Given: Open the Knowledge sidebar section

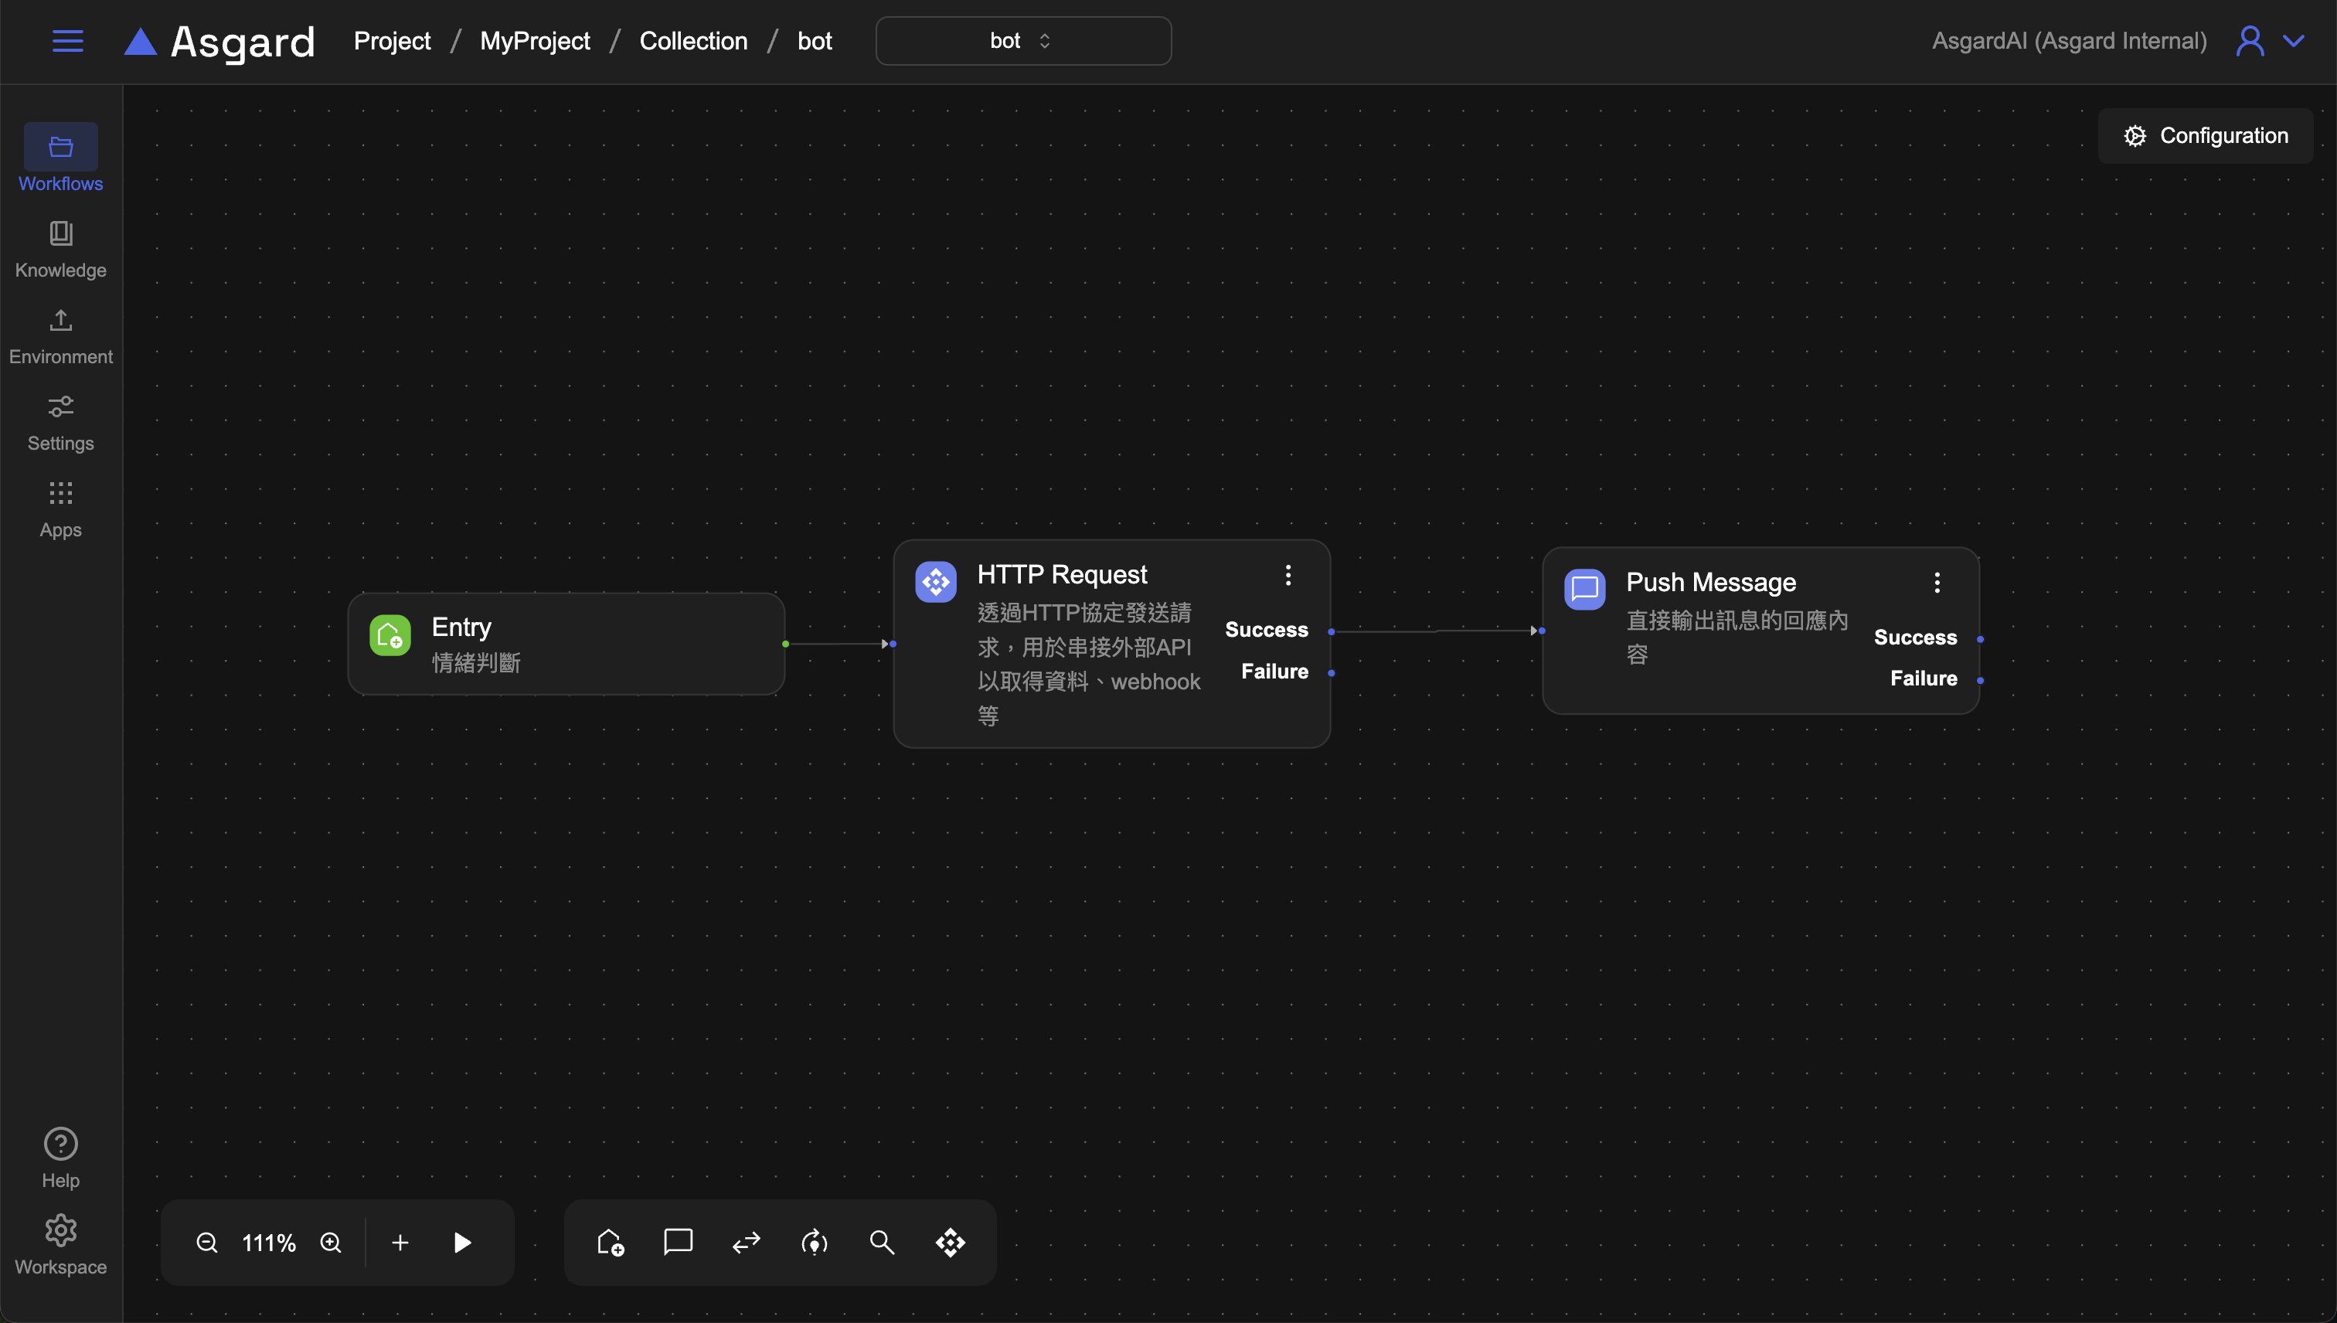Looking at the screenshot, I should tap(61, 248).
